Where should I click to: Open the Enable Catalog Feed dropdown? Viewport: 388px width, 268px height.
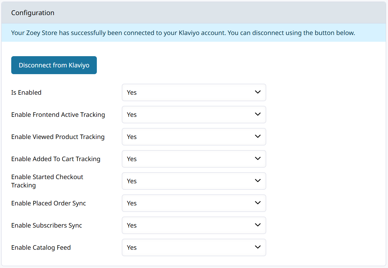tap(194, 247)
